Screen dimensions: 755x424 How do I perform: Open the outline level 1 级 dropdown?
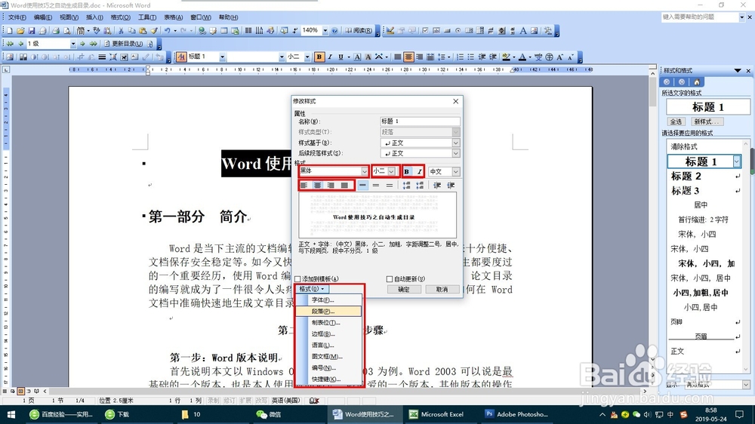coord(73,44)
